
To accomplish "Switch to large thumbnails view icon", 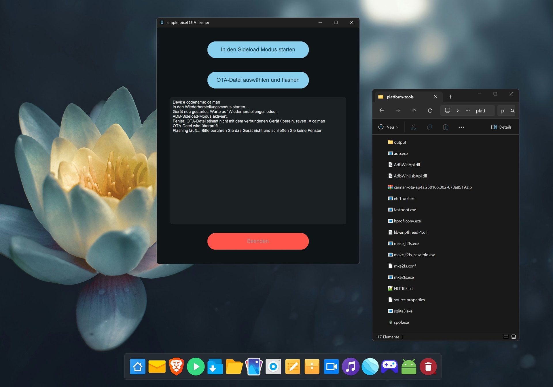I will 513,336.
